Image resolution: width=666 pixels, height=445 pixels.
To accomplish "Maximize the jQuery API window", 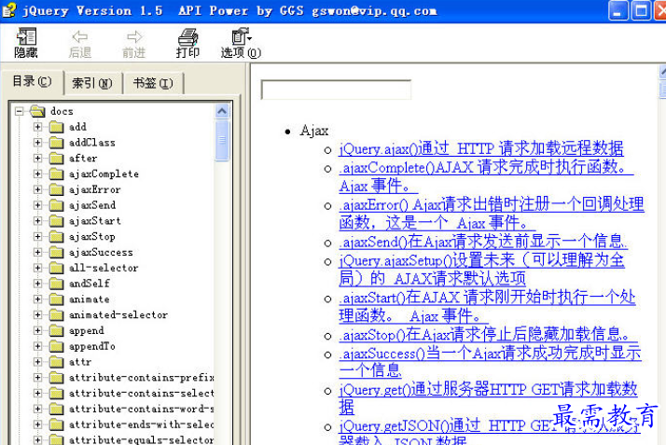I will tap(641, 10).
